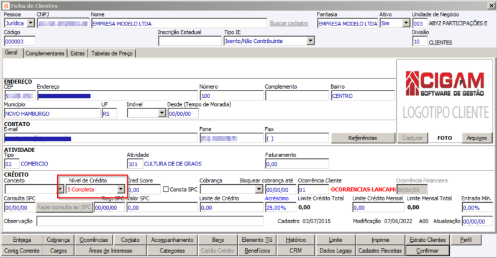Toggle the Consta SPC checkbox
This screenshot has width=497, height=258.
point(166,189)
